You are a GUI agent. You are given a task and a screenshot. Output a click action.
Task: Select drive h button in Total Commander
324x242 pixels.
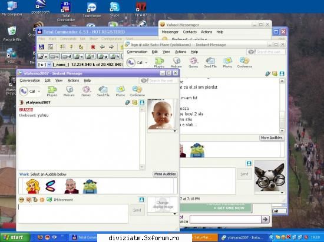click(x=114, y=56)
